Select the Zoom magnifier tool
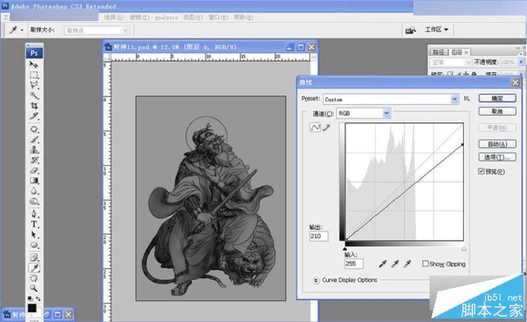This screenshot has width=527, height=322. click(34, 288)
